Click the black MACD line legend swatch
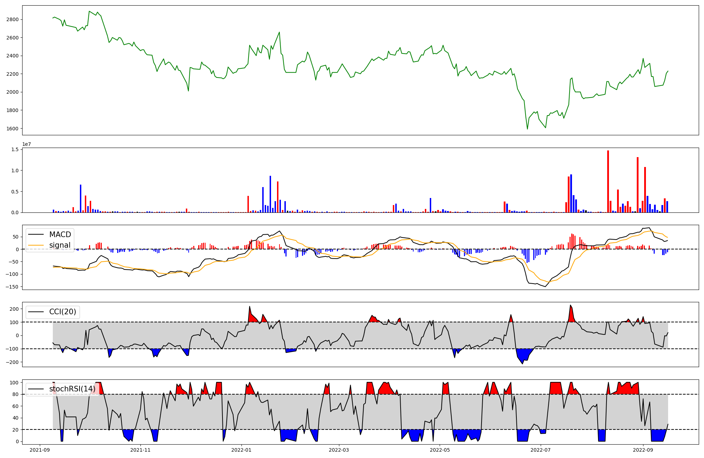Screen dimensions: 704x458 pos(36,235)
